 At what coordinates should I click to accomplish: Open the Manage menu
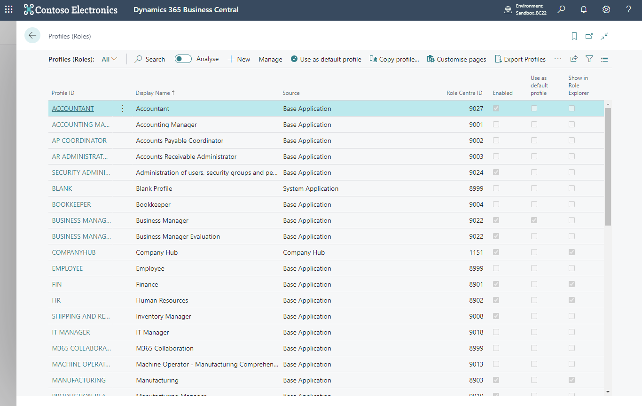tap(270, 59)
